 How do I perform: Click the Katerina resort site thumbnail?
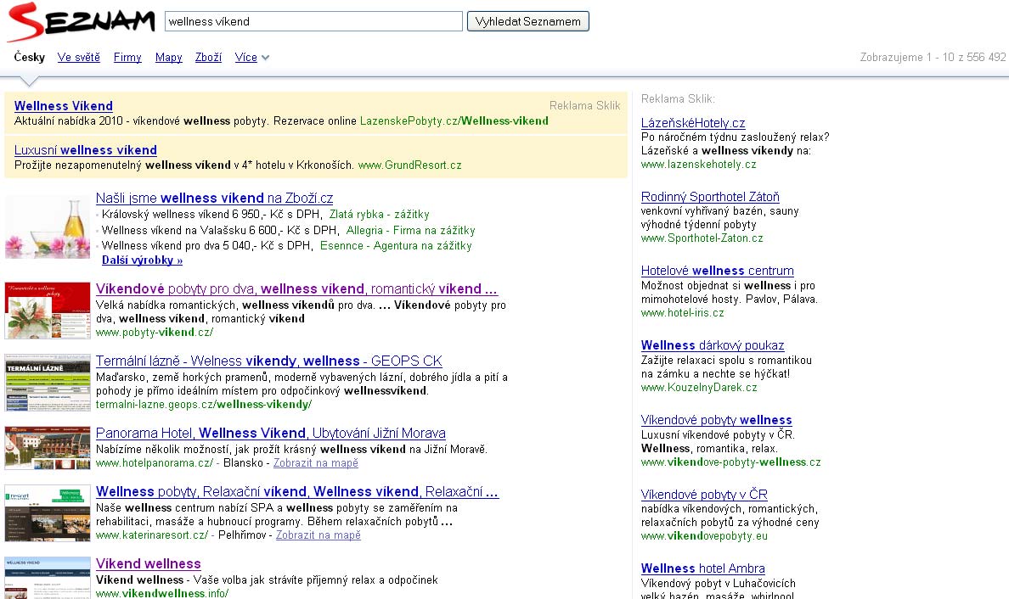click(48, 513)
